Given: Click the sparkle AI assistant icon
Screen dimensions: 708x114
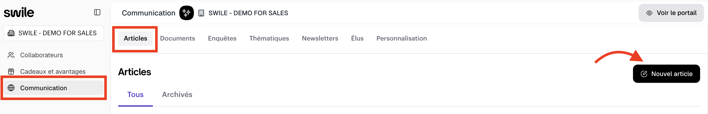Looking at the screenshot, I should tap(186, 13).
